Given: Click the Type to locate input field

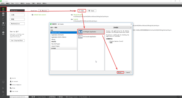Looking at the screenshot, I should [x=19, y=97].
